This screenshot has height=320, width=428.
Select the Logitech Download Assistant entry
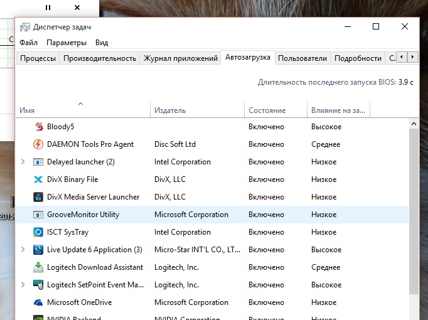click(x=95, y=267)
